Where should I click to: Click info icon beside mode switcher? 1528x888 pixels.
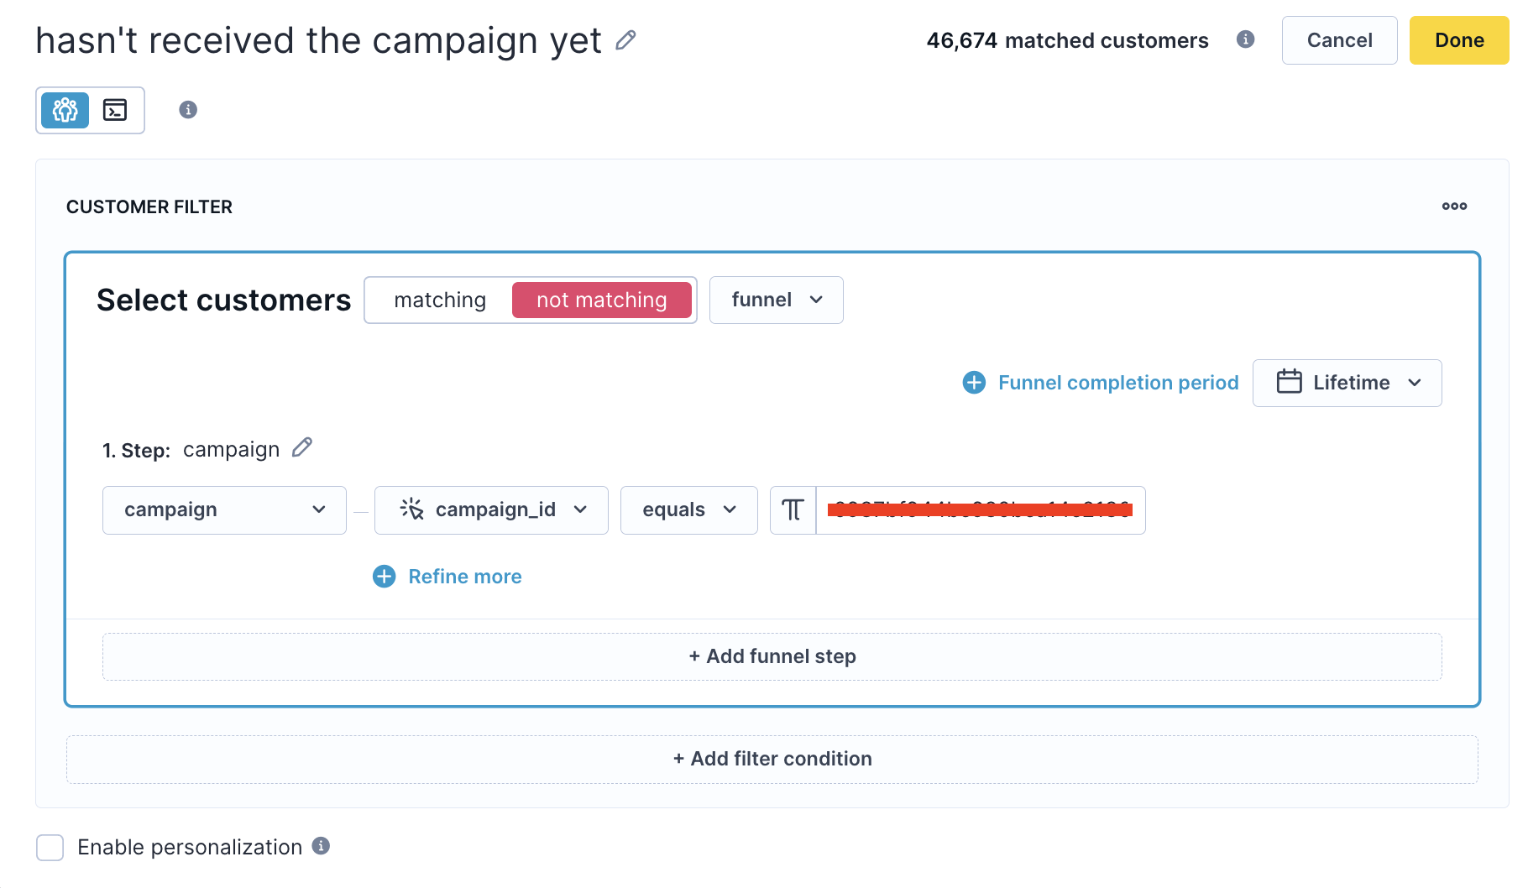point(188,110)
